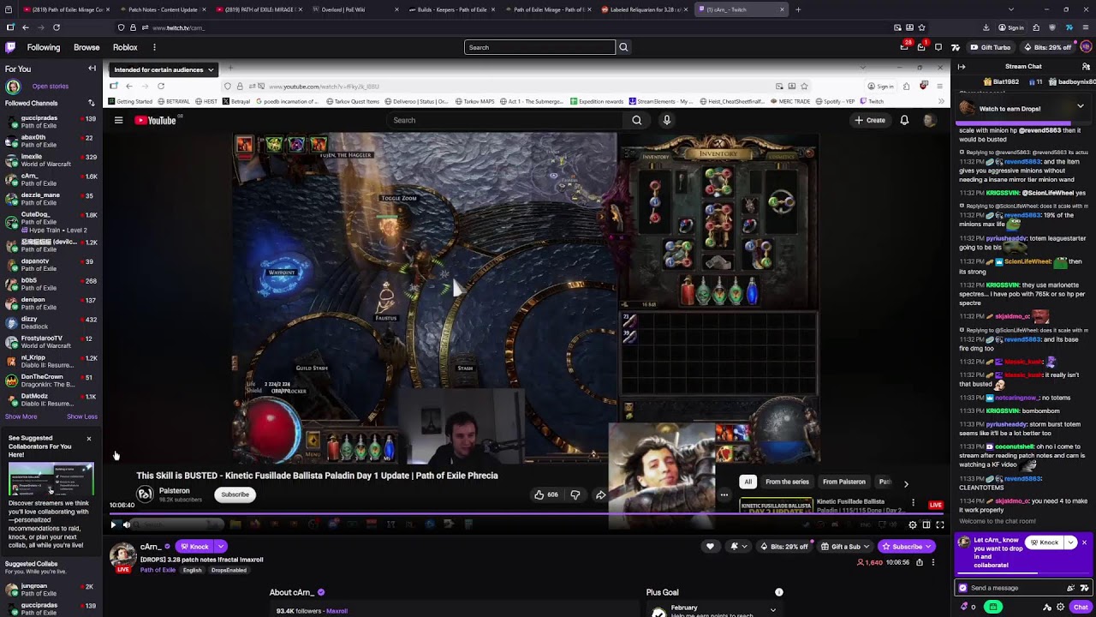Collapse the Stream Chat panel arrow
The height and width of the screenshot is (617, 1096).
(x=962, y=66)
